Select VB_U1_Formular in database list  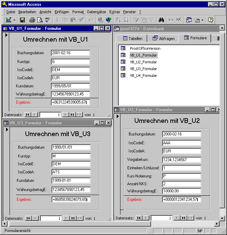[144, 55]
